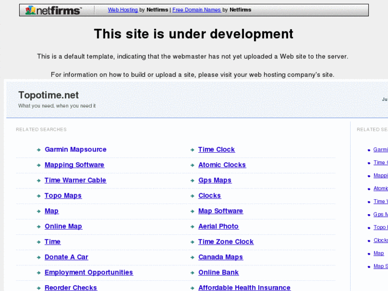Open the Canada Maps link
388x291 pixels.
coord(220,257)
